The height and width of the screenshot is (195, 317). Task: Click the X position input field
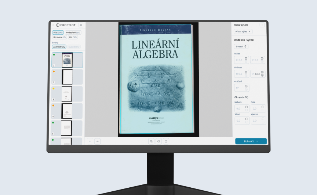241,60
